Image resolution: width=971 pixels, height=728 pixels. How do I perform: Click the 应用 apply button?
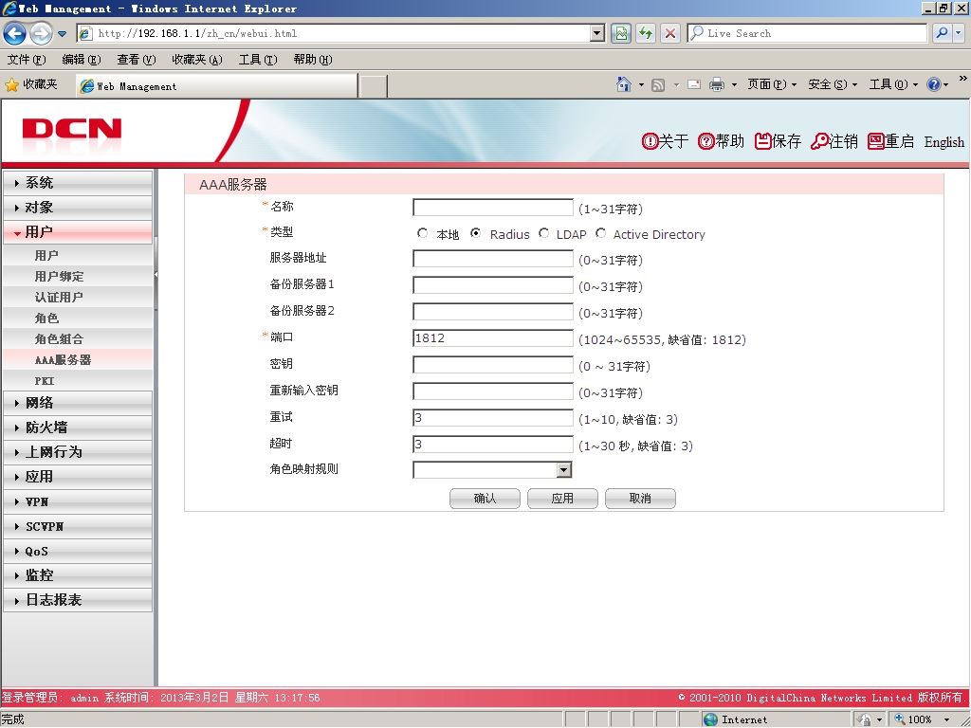point(562,499)
